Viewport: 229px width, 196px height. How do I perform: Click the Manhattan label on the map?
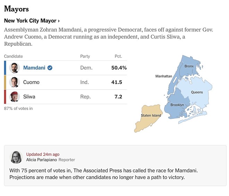click(163, 76)
